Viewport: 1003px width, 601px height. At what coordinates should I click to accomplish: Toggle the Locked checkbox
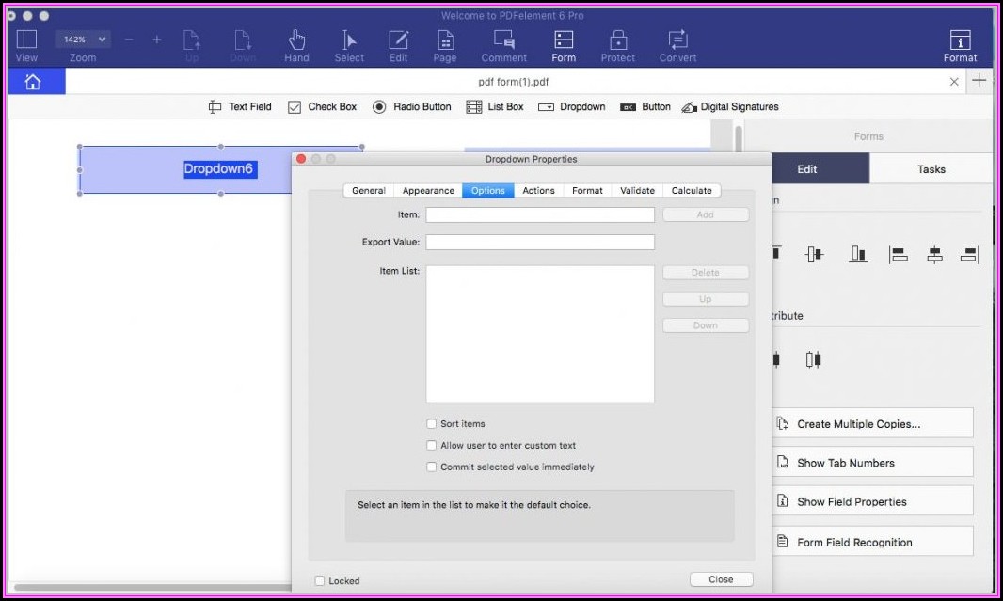coord(320,581)
